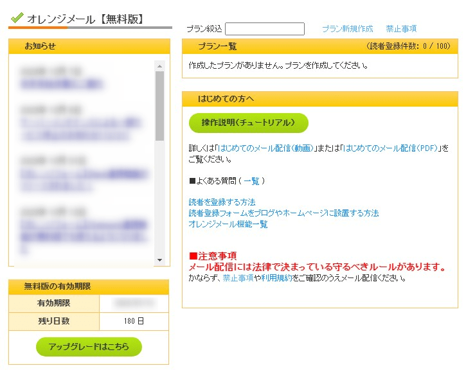Click the 残り日数 row label
The image size is (466, 370).
tap(54, 321)
